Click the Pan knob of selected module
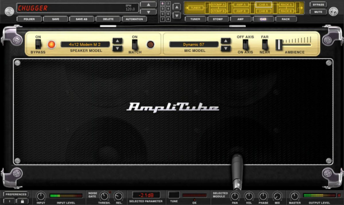Viewport: 344px width, 205px height. coord(235,196)
